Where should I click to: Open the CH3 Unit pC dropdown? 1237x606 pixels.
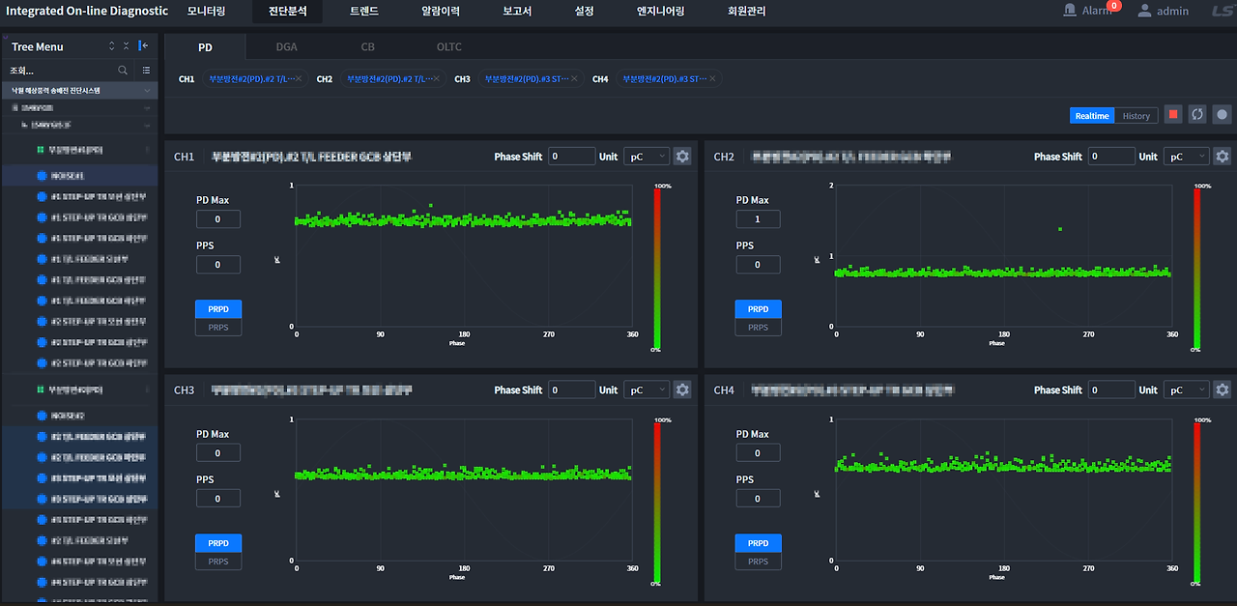647,390
